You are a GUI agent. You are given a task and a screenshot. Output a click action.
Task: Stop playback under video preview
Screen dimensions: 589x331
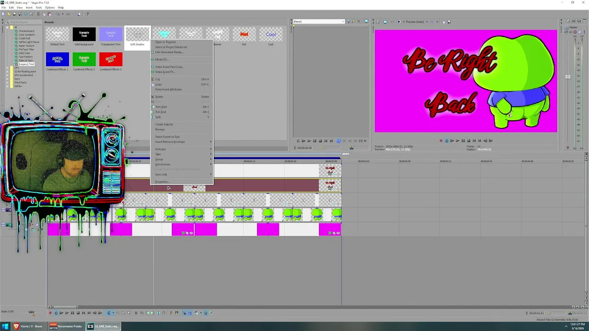468,141
